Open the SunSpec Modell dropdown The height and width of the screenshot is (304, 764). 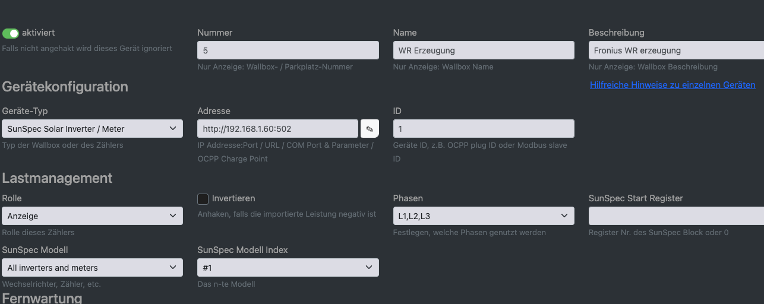coord(92,268)
